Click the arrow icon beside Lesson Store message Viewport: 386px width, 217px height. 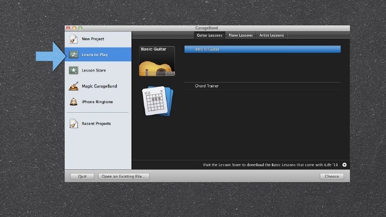coord(345,165)
